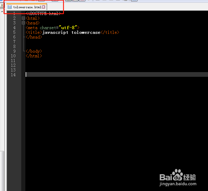
Task: Close the tolowercase.html tab with the red X
Action: tap(43, 7)
